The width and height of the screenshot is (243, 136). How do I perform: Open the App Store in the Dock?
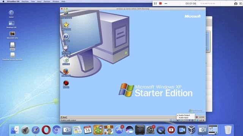pos(119,130)
